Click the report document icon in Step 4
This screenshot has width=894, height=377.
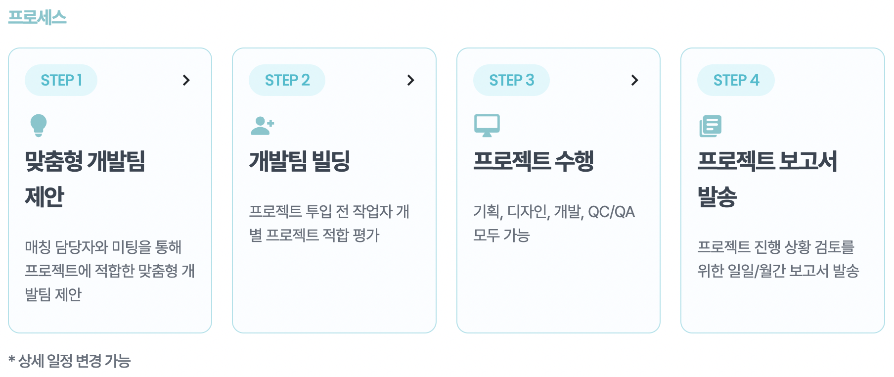711,126
